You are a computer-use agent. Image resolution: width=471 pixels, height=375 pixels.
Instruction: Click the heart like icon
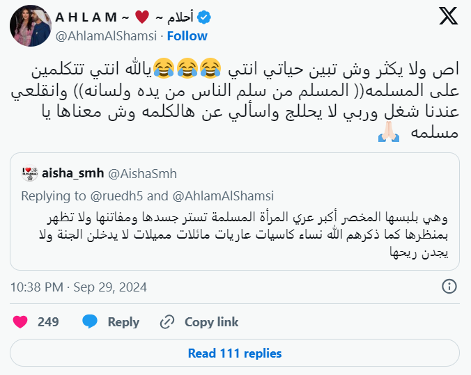pos(20,322)
